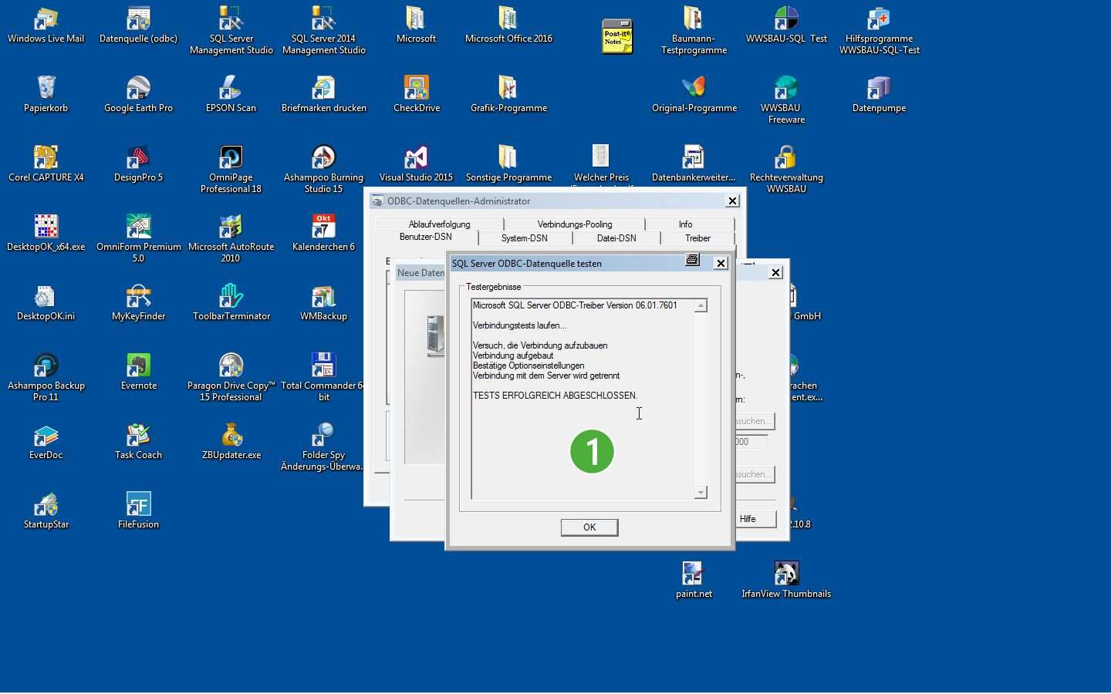Launch FileFusion icon
The image size is (1111, 694).
tap(139, 511)
